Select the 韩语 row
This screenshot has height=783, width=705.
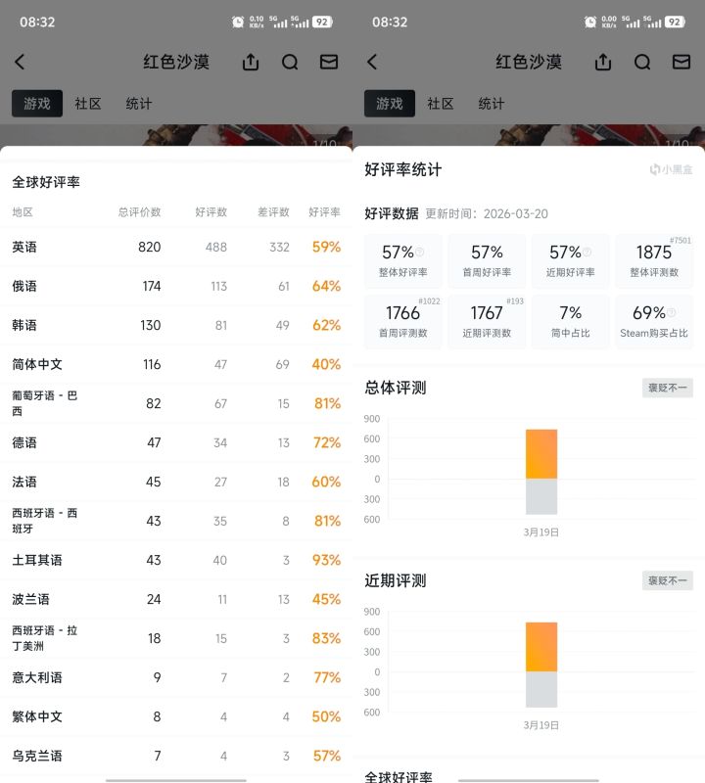coord(176,325)
